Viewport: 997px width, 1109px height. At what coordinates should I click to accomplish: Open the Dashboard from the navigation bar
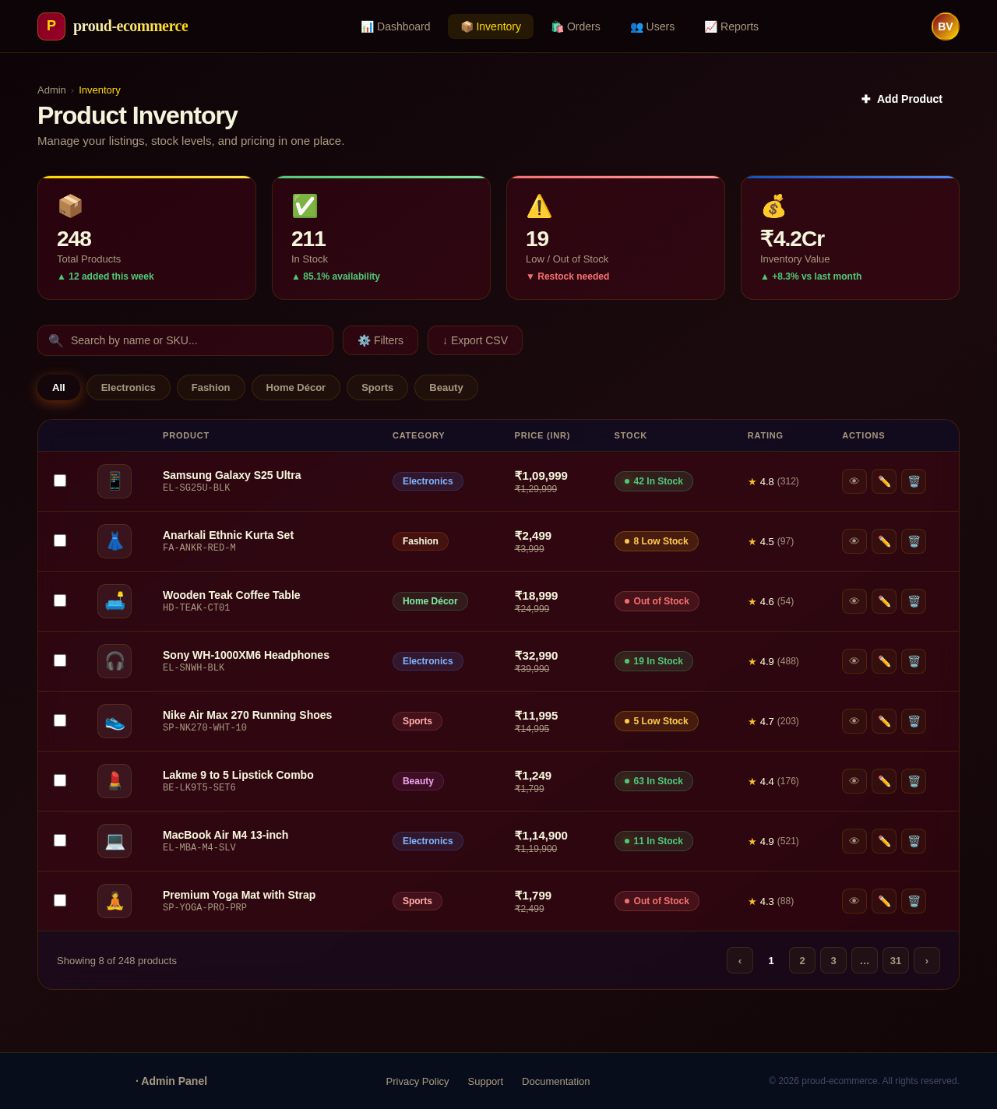point(396,26)
